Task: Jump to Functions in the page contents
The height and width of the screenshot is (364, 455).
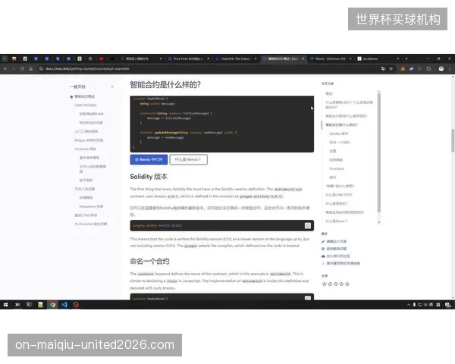Action: pyautogui.click(x=337, y=168)
